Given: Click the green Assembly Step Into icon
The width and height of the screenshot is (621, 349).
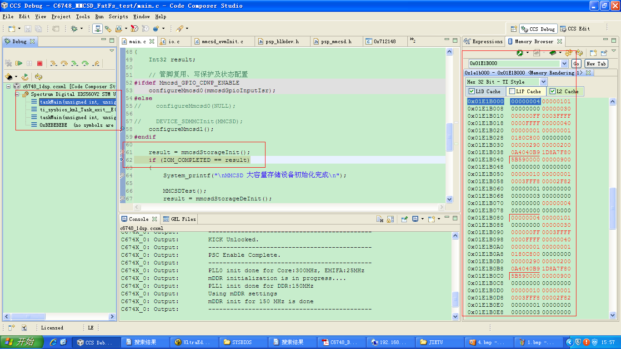Looking at the screenshot, I should click(75, 64).
